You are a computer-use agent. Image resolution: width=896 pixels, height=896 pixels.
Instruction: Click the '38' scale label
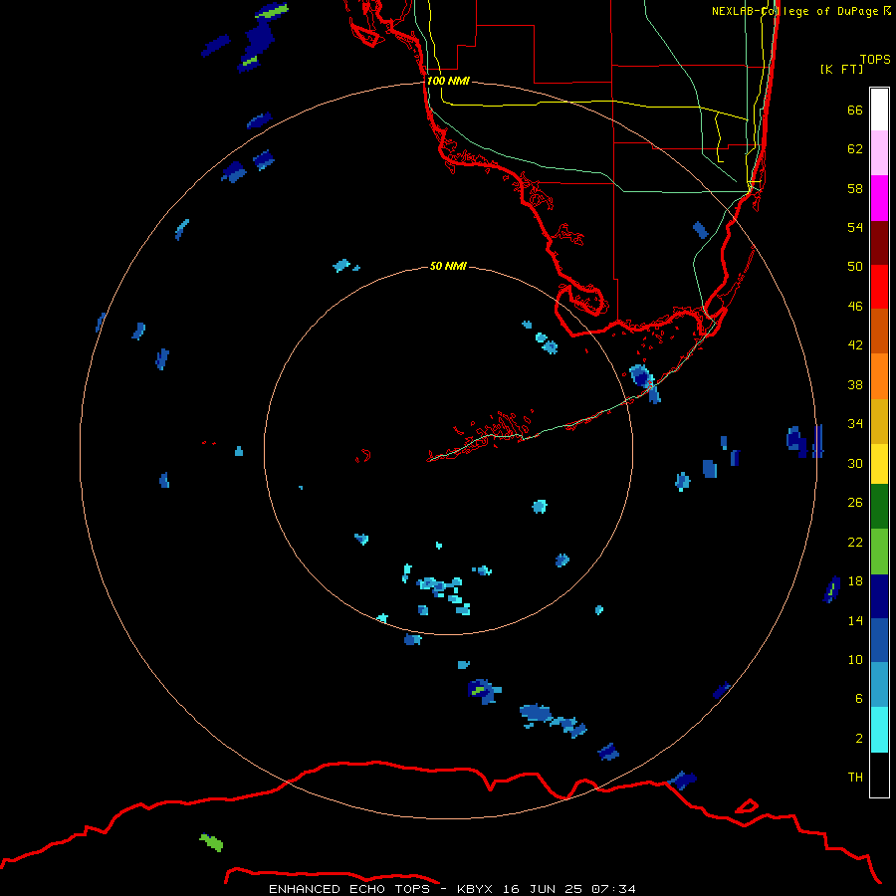coord(855,384)
